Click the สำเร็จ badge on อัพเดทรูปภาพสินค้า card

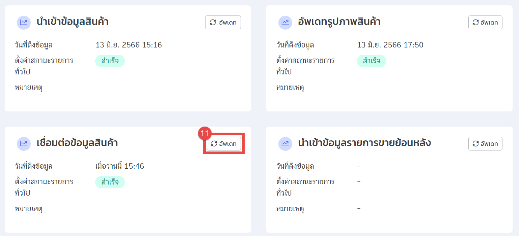point(372,61)
